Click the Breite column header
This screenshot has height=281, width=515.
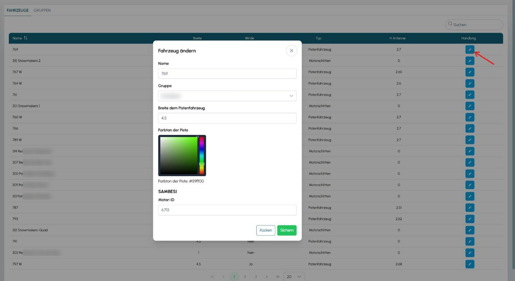tap(197, 38)
